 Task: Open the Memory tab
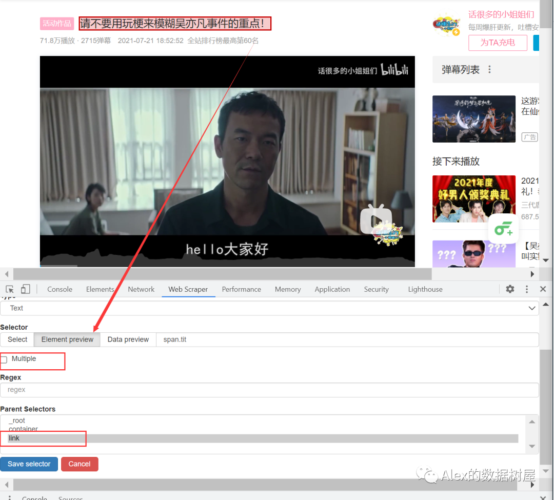288,289
